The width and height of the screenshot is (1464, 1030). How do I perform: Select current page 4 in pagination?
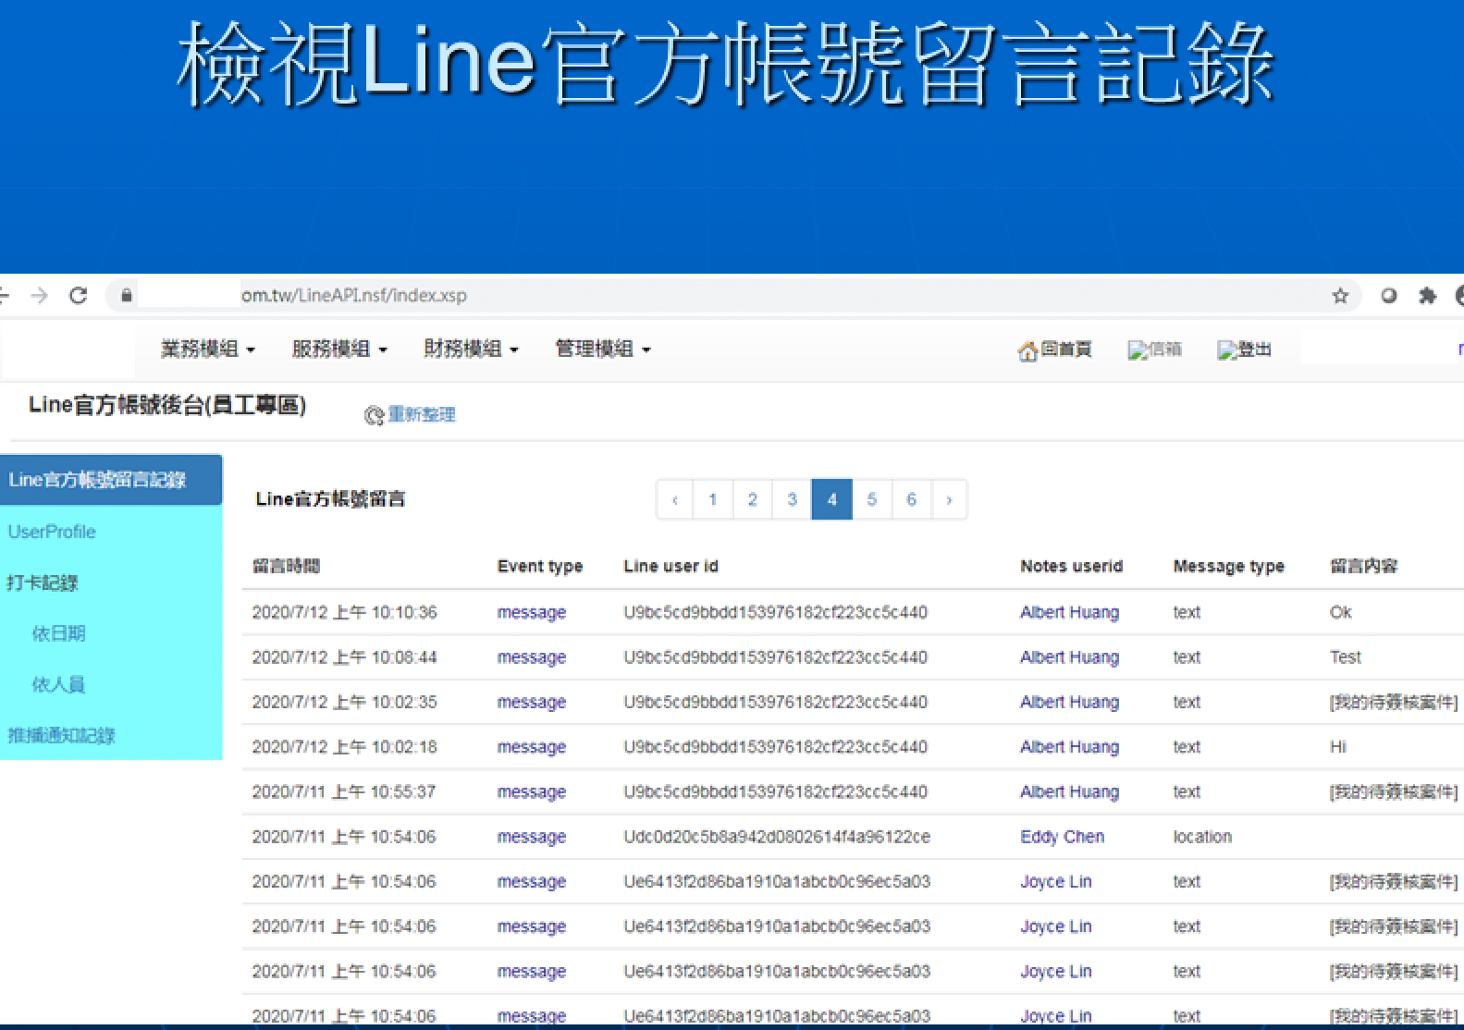click(x=832, y=499)
